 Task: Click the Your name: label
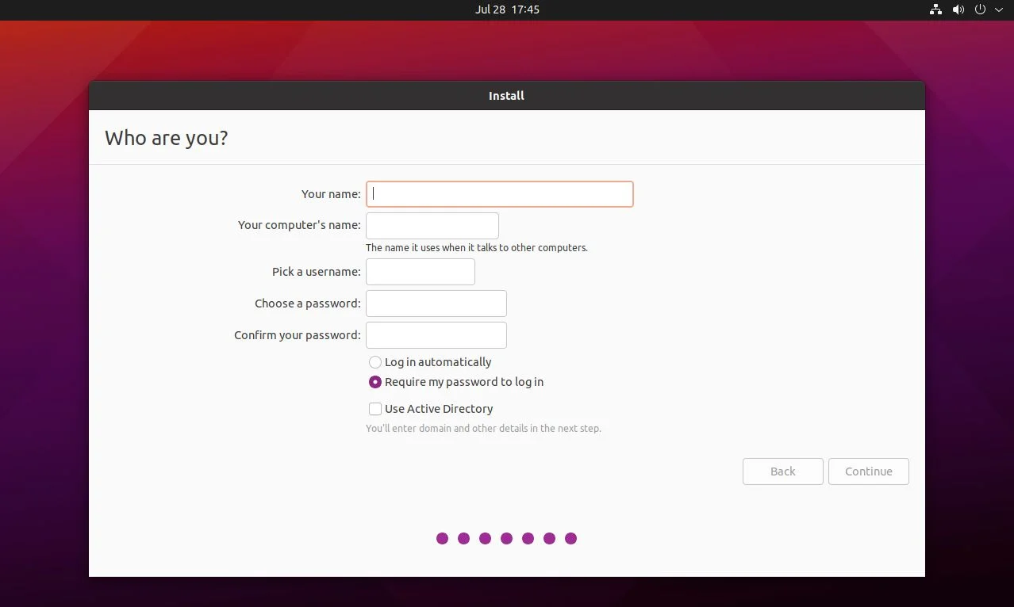click(x=331, y=194)
